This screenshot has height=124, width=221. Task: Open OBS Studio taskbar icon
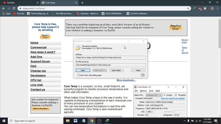pyautogui.click(x=99, y=121)
